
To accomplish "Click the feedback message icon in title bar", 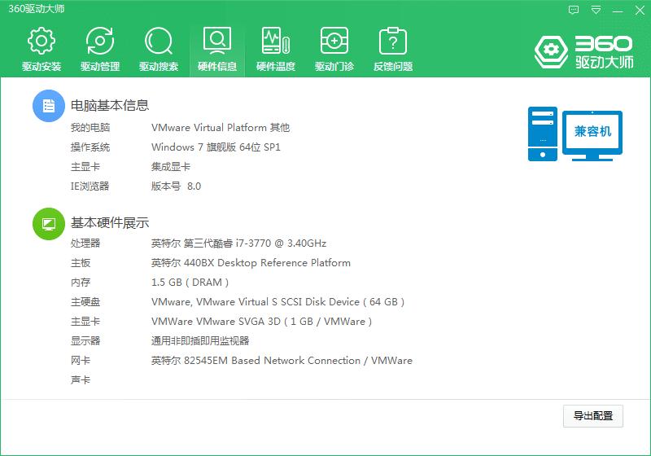I will [574, 10].
